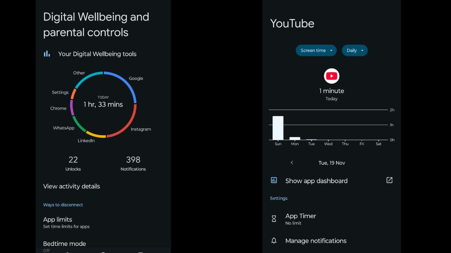Expand the Daily dropdown
This screenshot has height=253, width=451.
coord(354,51)
